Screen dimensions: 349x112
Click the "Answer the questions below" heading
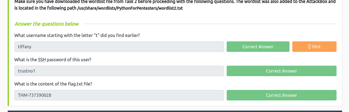(46, 24)
